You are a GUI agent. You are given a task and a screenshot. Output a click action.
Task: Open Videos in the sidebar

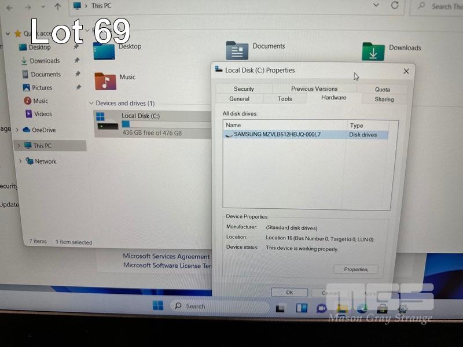coord(42,115)
